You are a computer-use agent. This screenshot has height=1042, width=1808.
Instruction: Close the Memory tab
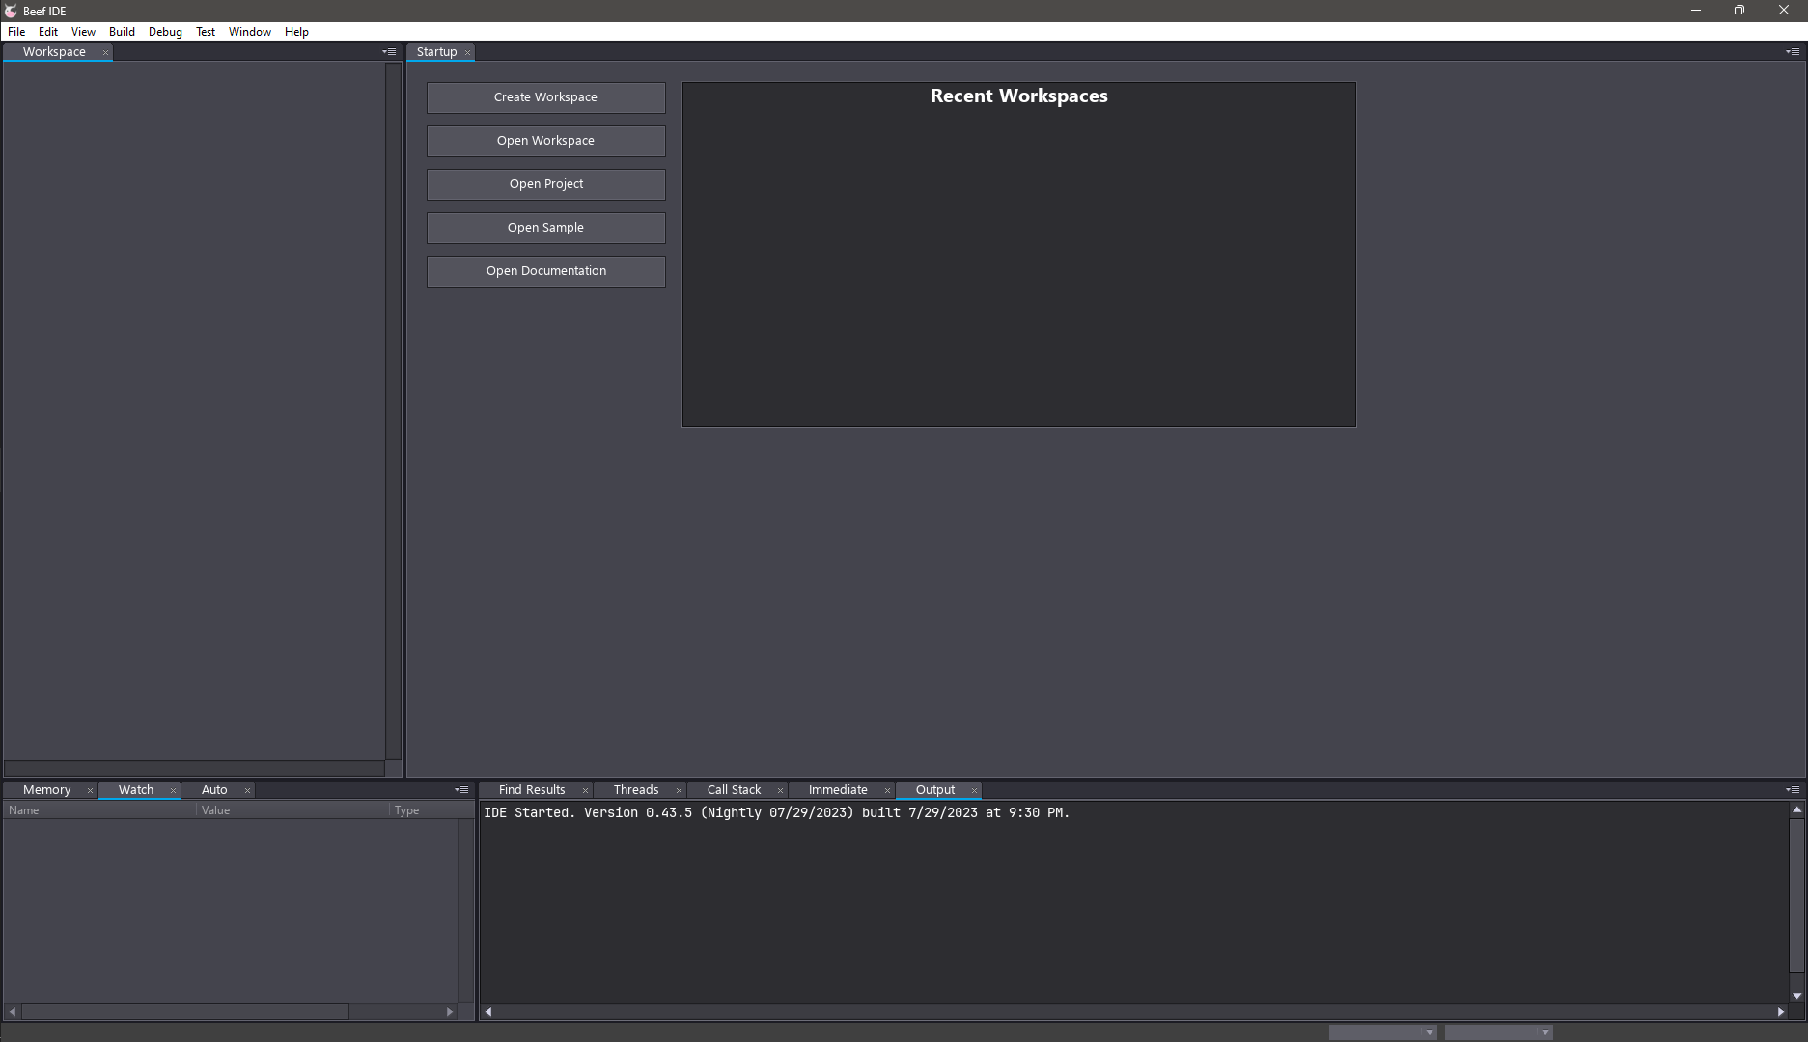90,790
